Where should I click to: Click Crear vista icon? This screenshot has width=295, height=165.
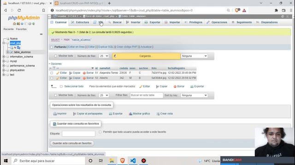pos(158,114)
